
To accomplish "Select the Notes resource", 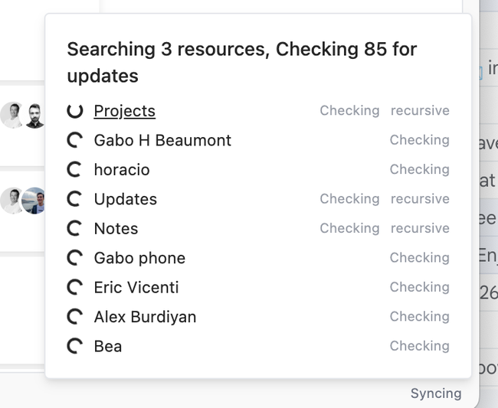I will [x=116, y=228].
